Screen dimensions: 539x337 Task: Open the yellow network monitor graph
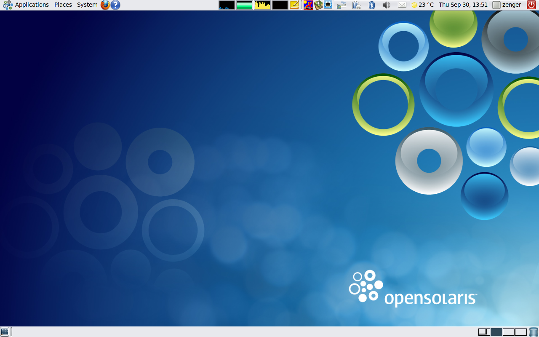pyautogui.click(x=262, y=5)
